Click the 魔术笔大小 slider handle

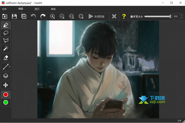pyautogui.click(x=170, y=16)
